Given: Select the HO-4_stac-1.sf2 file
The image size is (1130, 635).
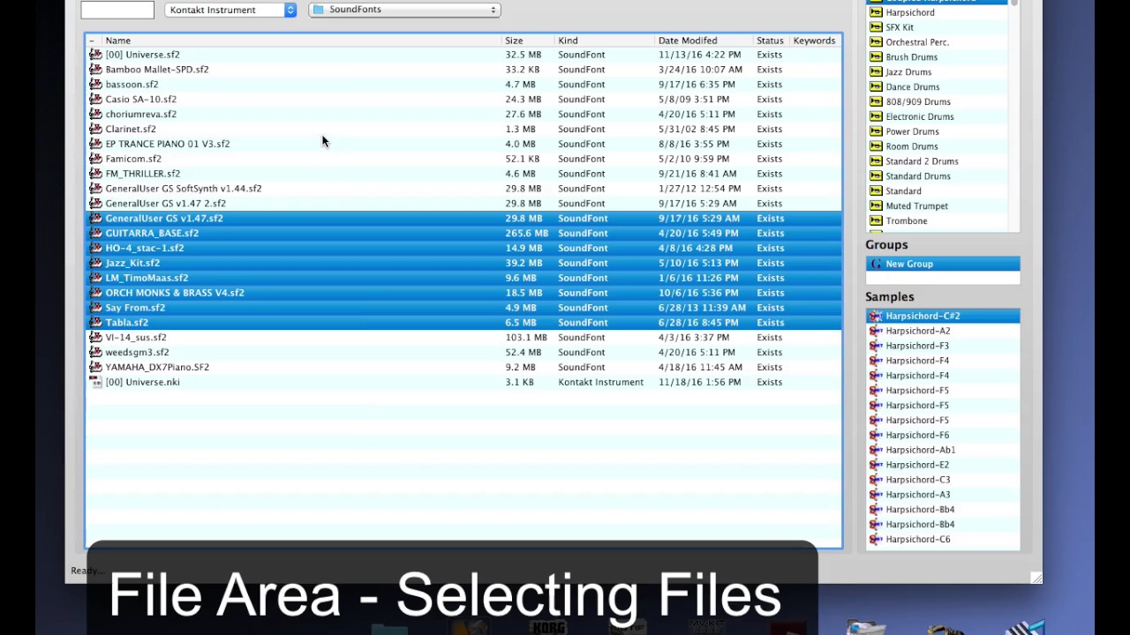Looking at the screenshot, I should 463,248.
